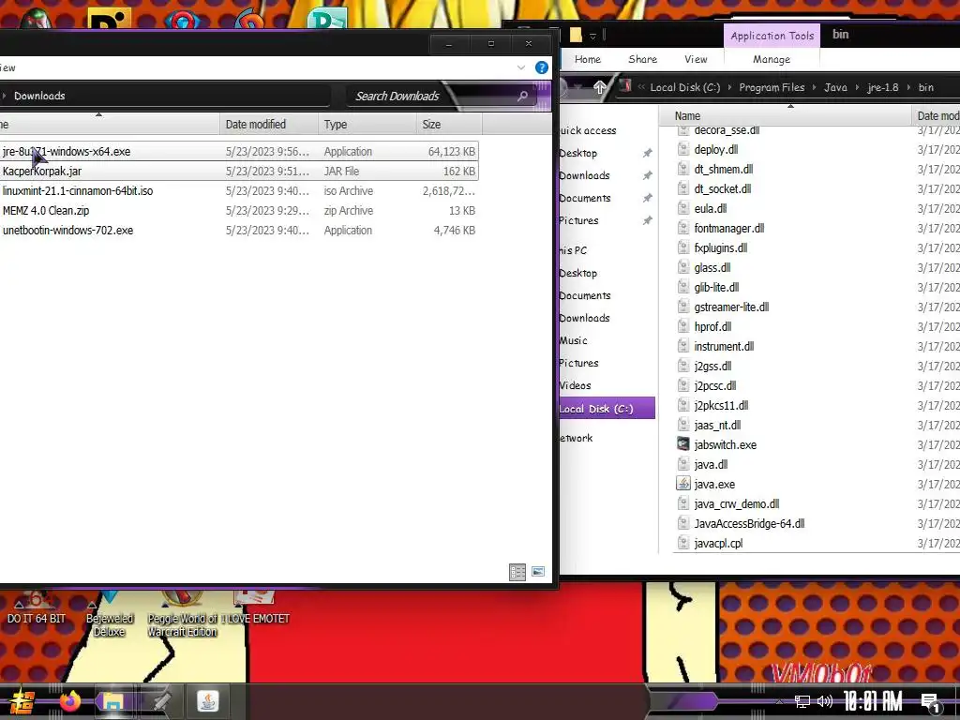Sort Downloads by Size column
This screenshot has height=720, width=960.
[449, 125]
